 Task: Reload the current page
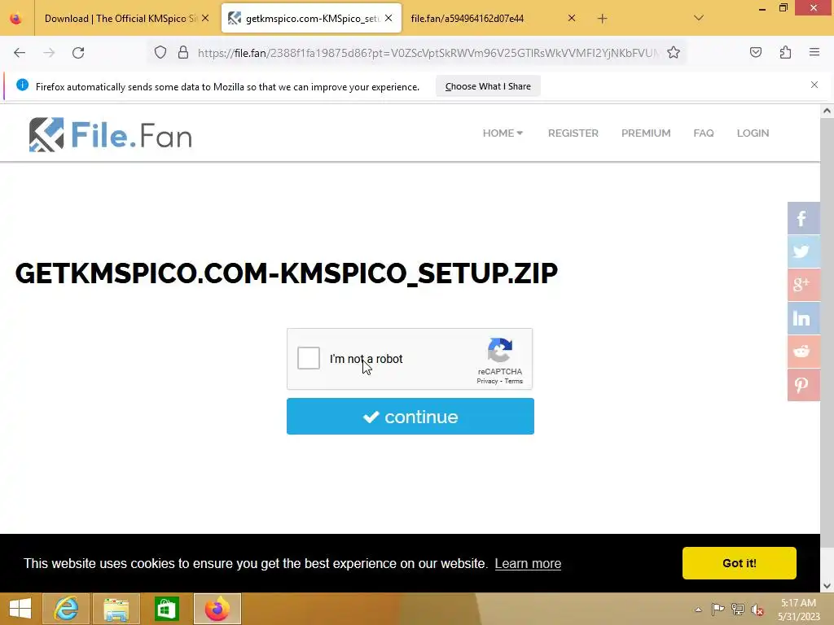click(x=78, y=53)
